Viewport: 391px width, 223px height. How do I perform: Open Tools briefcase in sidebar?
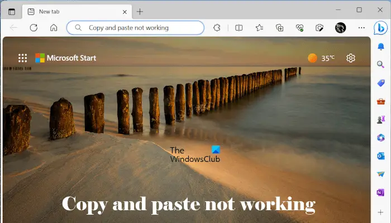click(381, 101)
